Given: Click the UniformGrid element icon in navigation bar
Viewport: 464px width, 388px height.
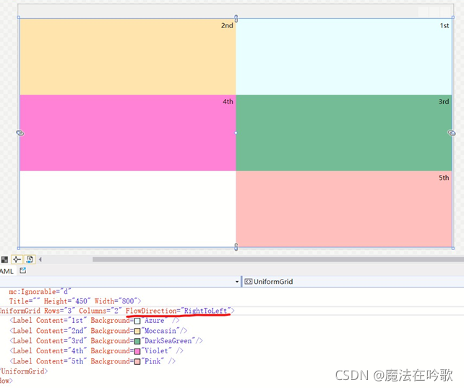Looking at the screenshot, I should [249, 282].
